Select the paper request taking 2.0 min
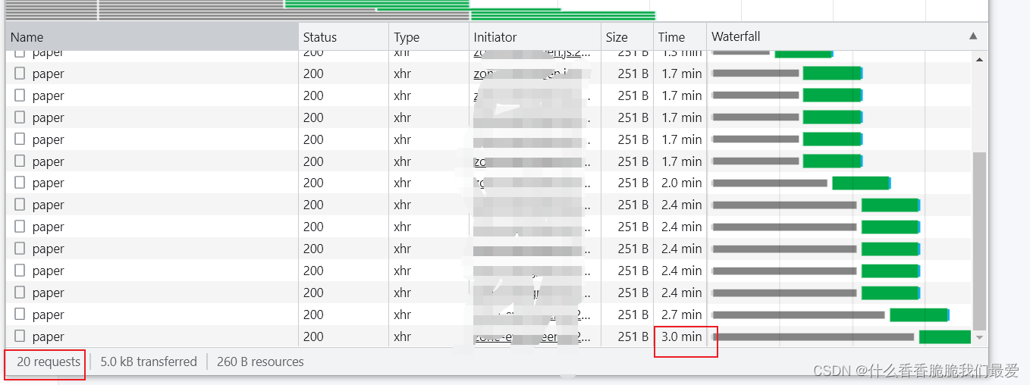This screenshot has width=1030, height=385. pos(49,183)
